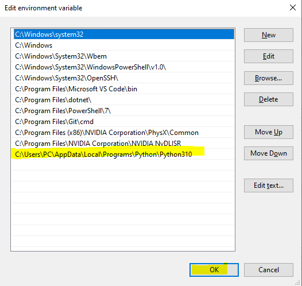
Task: Select the System32\OpenSSH\ path
Action: coord(123,78)
